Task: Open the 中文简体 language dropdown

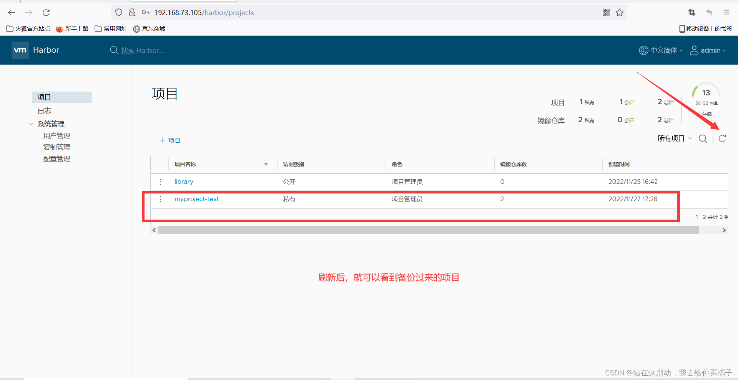Action: pyautogui.click(x=661, y=50)
